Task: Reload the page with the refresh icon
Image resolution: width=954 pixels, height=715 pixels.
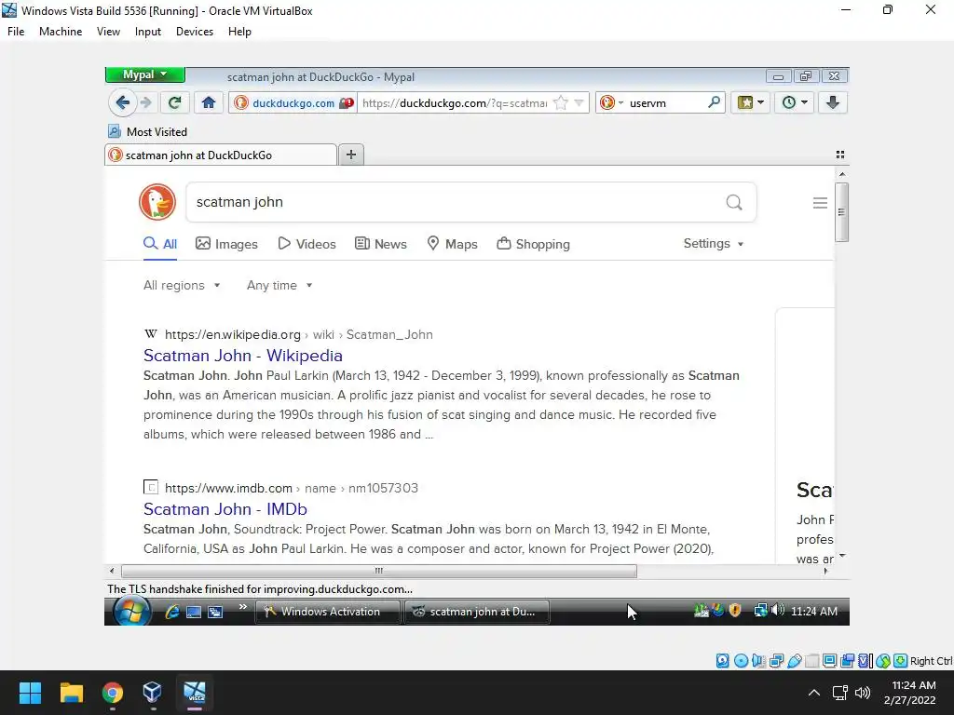Action: (x=174, y=102)
